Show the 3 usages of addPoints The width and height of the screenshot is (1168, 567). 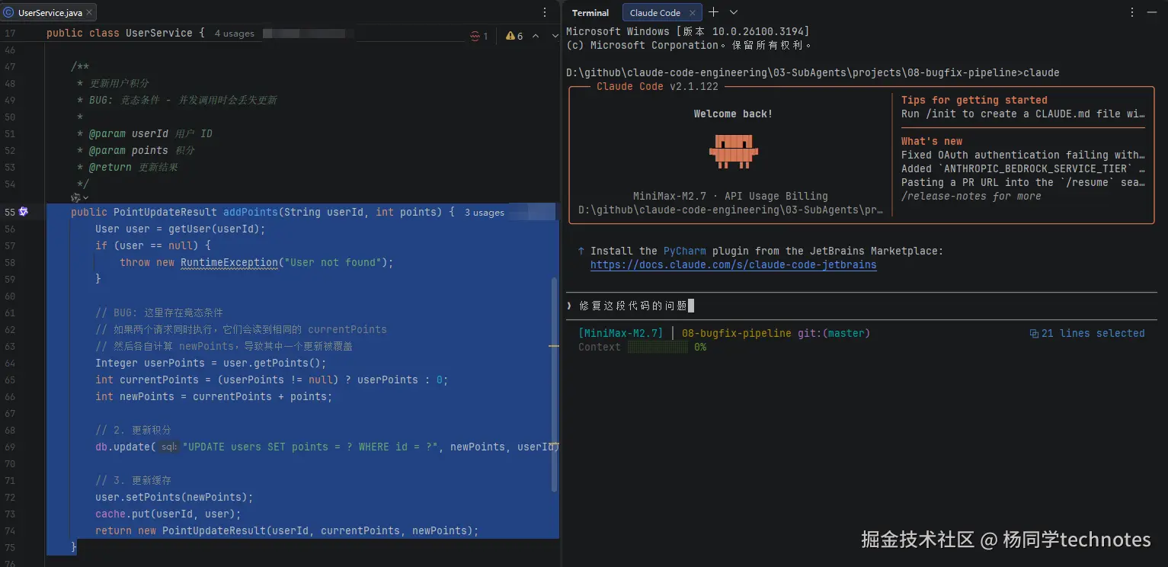pos(484,213)
